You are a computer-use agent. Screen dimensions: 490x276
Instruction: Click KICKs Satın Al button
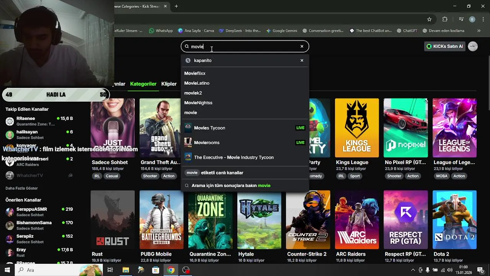pyautogui.click(x=445, y=46)
